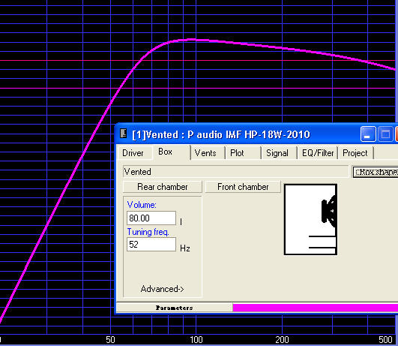Maximize the Vented project window
Viewport: 398px width, 346px height.
(385, 134)
